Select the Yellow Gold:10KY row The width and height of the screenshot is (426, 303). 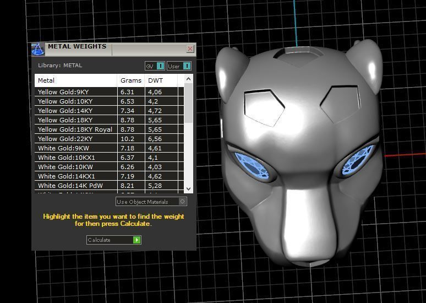pos(109,101)
